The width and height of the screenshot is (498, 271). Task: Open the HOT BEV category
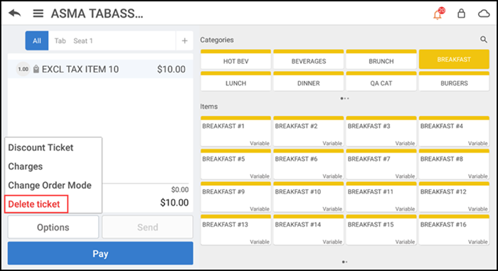(235, 60)
